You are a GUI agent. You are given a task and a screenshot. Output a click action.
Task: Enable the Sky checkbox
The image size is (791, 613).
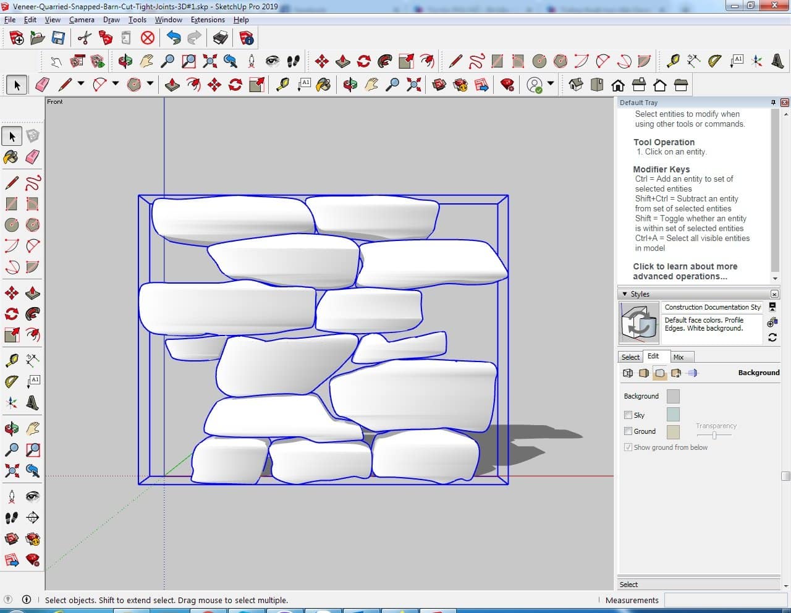tap(628, 415)
